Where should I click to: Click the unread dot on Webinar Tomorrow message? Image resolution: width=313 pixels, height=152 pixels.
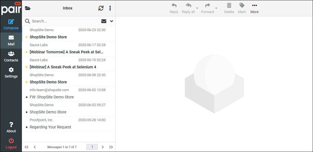pos(27,52)
